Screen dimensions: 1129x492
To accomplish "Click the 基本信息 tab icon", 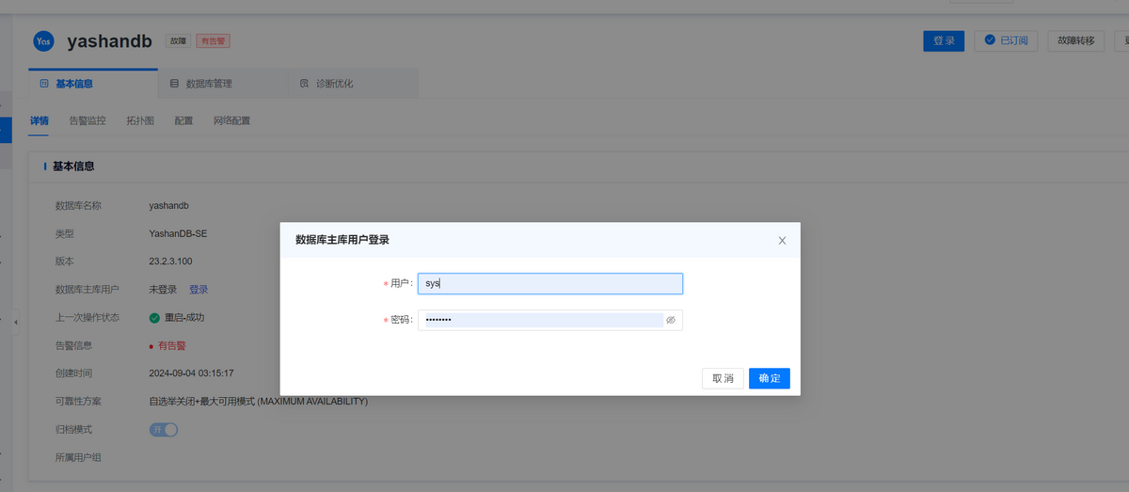I will (x=43, y=84).
